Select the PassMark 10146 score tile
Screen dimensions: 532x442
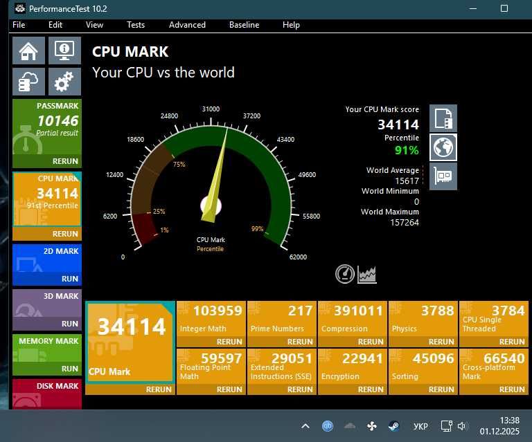tap(47, 127)
